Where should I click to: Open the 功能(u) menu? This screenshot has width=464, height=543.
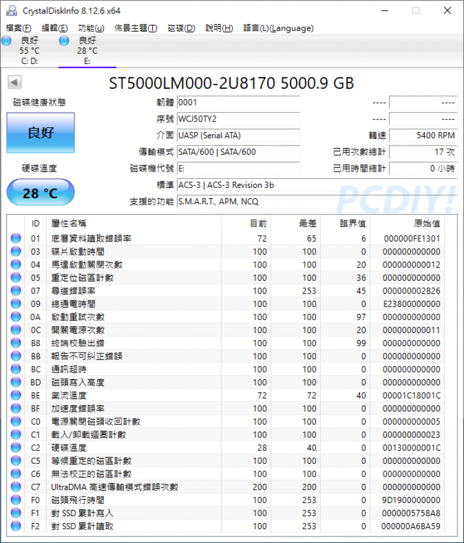coord(91,28)
